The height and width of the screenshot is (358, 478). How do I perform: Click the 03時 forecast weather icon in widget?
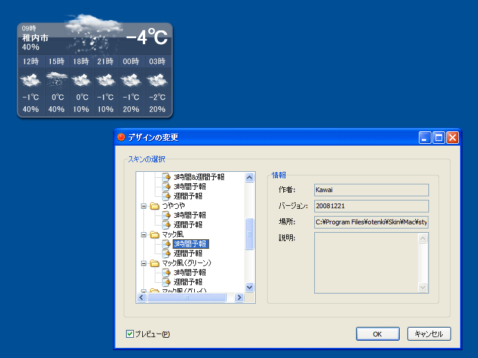[157, 79]
